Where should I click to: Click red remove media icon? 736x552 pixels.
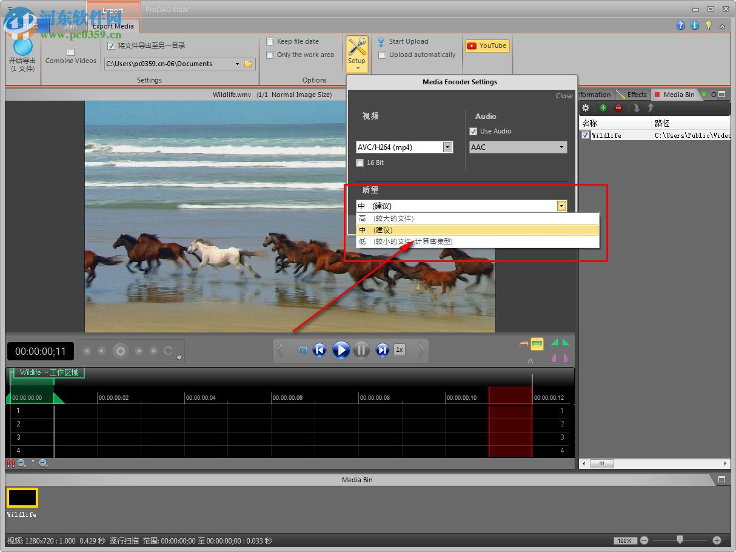pos(618,108)
